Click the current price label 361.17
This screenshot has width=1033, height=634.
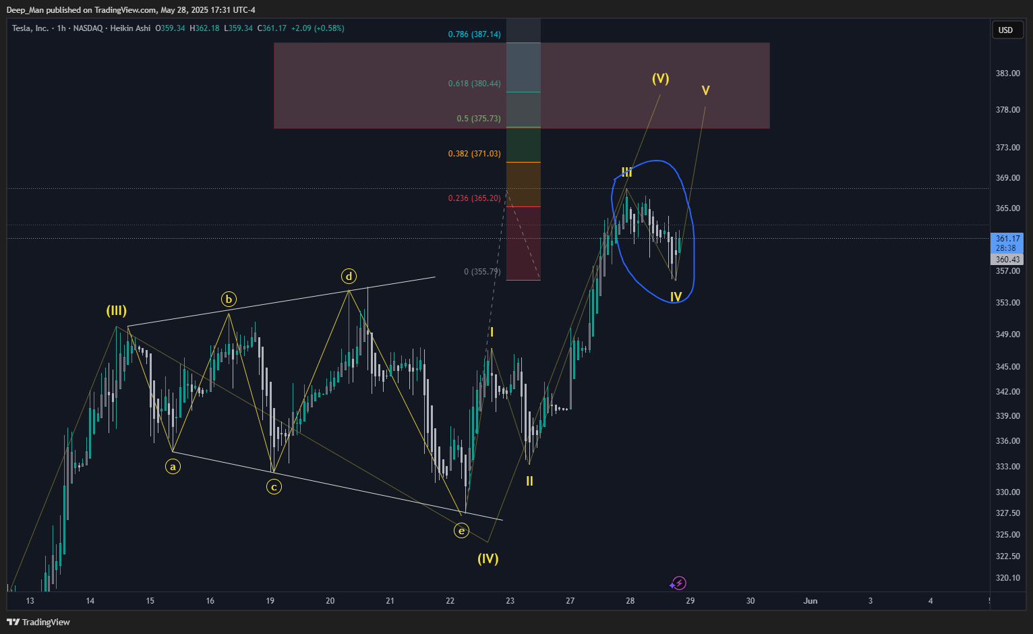tap(1007, 239)
